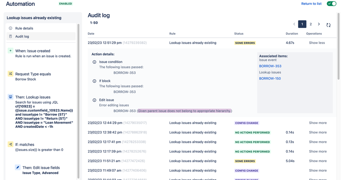Click the If matches branch icon
The width and height of the screenshot is (345, 180).
click(10, 144)
